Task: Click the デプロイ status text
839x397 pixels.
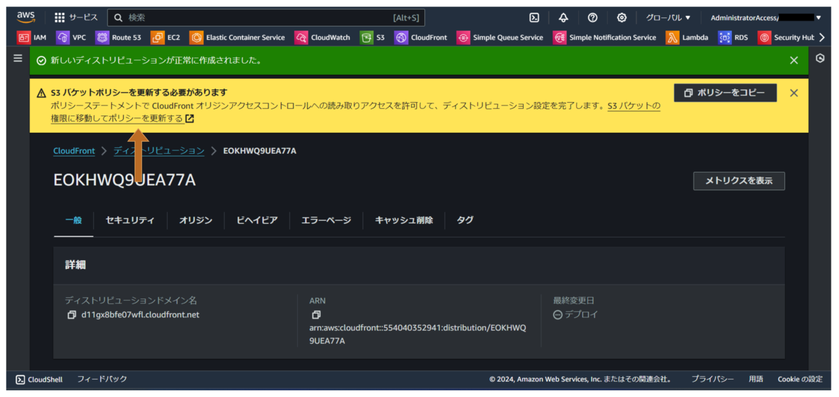Action: (x=581, y=315)
